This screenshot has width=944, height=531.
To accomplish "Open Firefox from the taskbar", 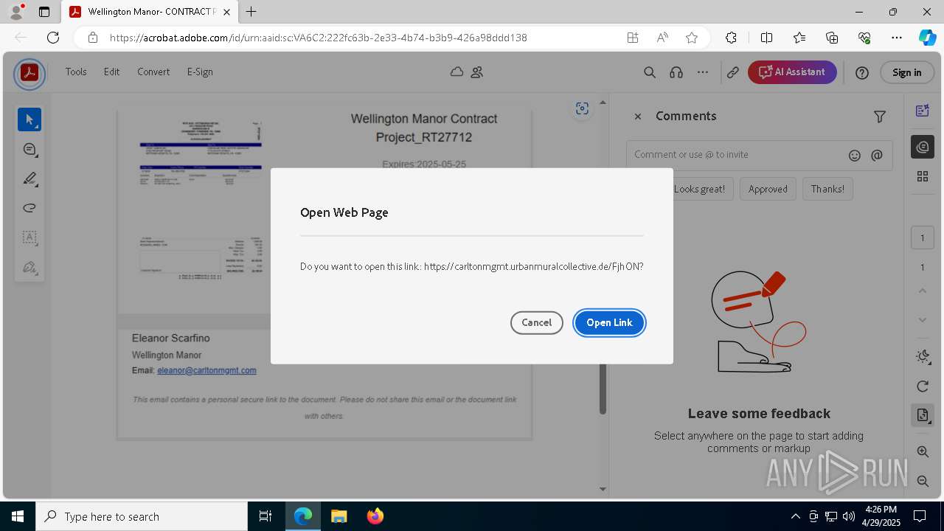I will point(375,516).
